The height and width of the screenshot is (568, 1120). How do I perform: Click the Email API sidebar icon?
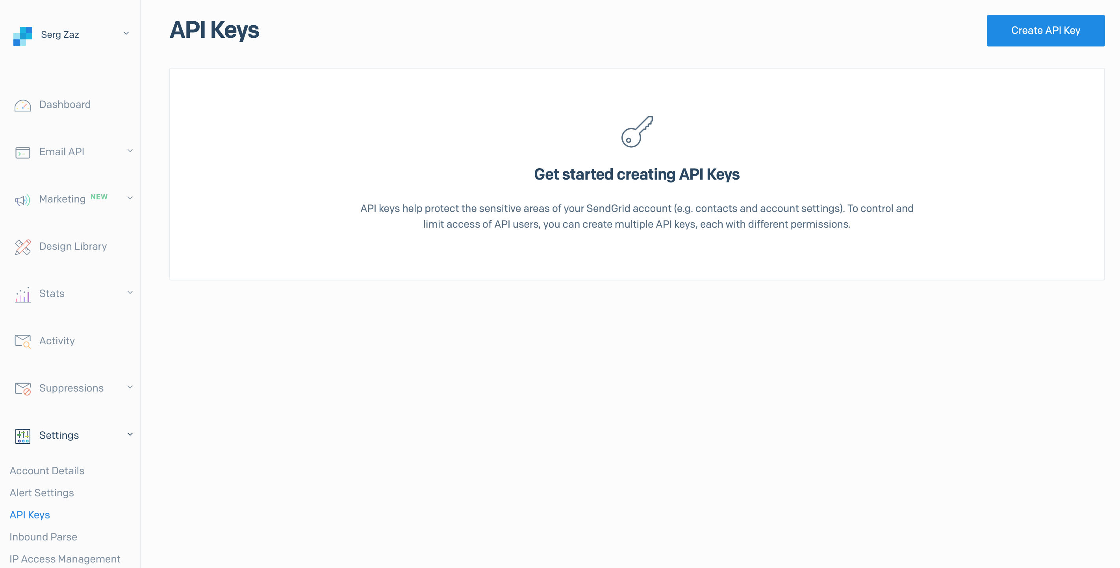[x=22, y=152]
